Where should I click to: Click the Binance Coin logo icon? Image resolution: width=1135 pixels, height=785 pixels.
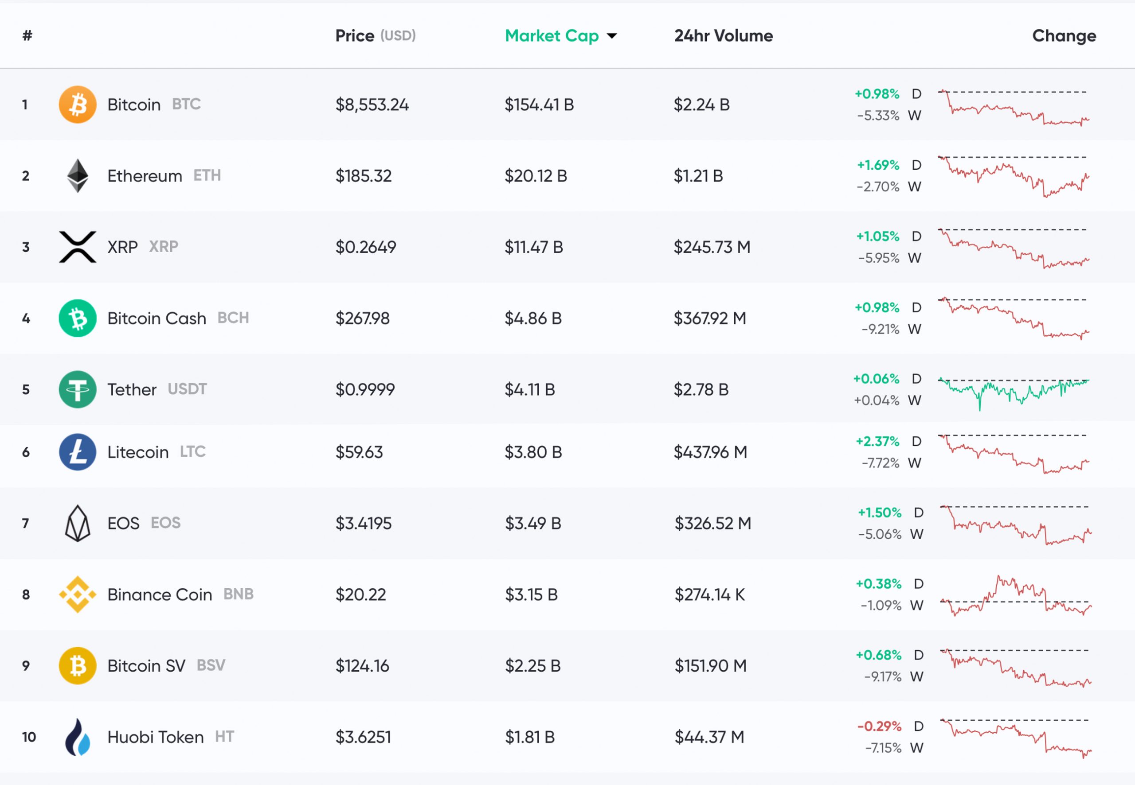point(77,594)
